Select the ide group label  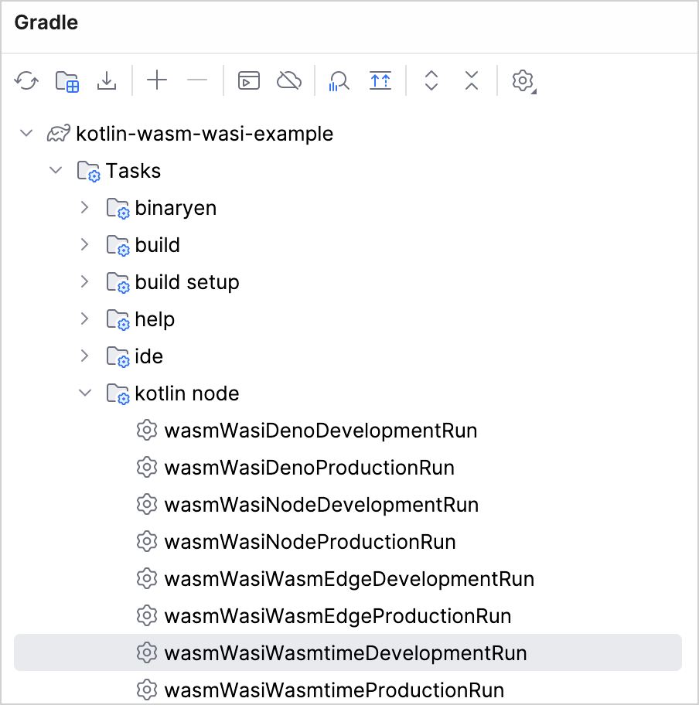(x=149, y=356)
